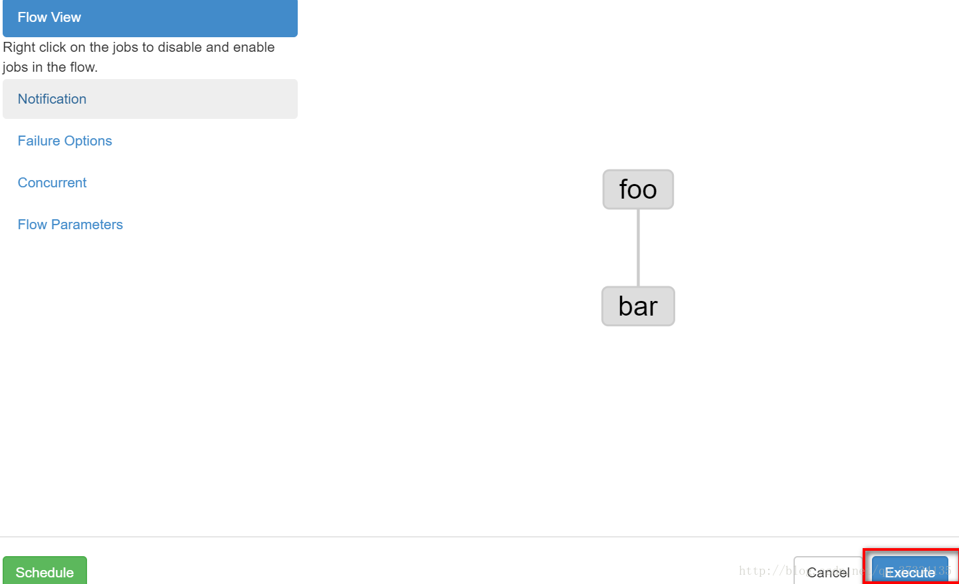Cancel the flow execution dialog
Viewport: 959px width, 584px height.
[828, 571]
